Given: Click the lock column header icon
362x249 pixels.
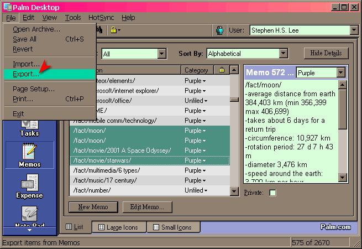Looking at the screenshot, I should click(222, 70).
